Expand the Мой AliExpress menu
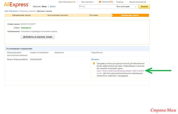The width and height of the screenshot is (178, 114). tap(67, 2)
